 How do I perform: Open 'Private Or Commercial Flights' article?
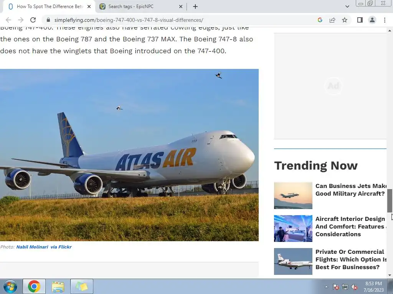point(351,260)
